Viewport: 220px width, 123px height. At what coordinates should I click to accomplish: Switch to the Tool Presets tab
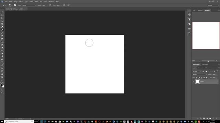[x=205, y=64]
